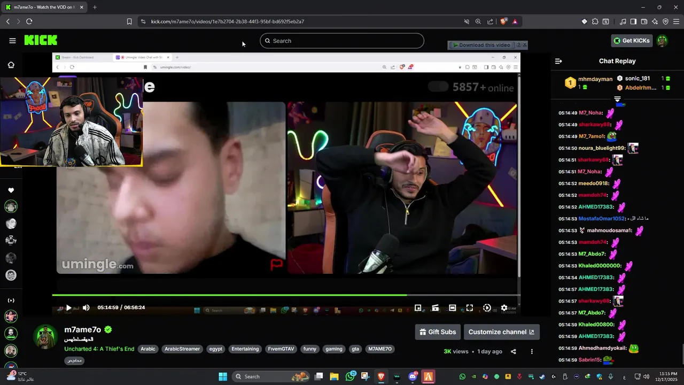Open Windows Start menu

pos(223,376)
